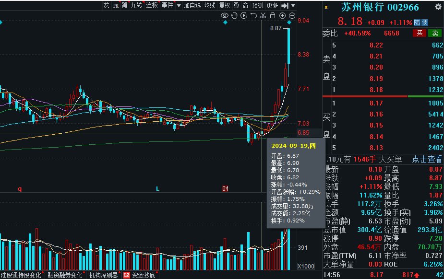The height and width of the screenshot is (279, 444).
Task: Open the 资金抄底 tab
Action: tap(144, 275)
